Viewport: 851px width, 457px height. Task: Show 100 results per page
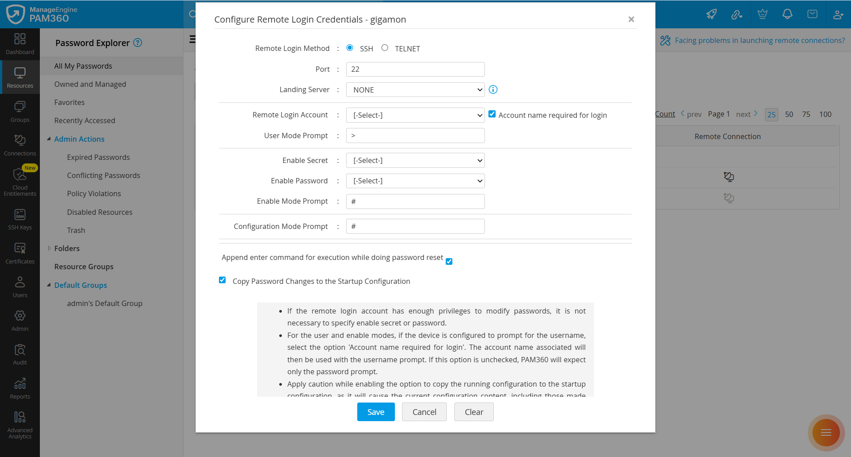pyautogui.click(x=825, y=114)
